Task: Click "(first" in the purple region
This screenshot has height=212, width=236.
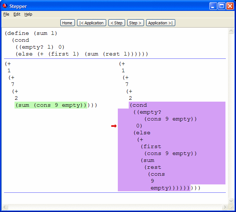Action: [151, 147]
